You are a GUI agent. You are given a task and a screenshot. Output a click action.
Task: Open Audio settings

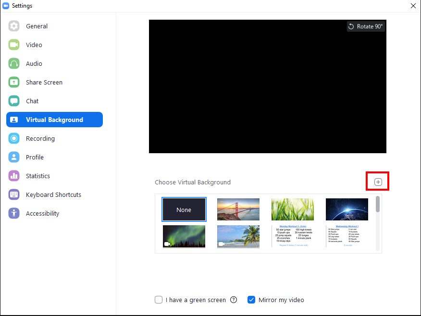(34, 63)
